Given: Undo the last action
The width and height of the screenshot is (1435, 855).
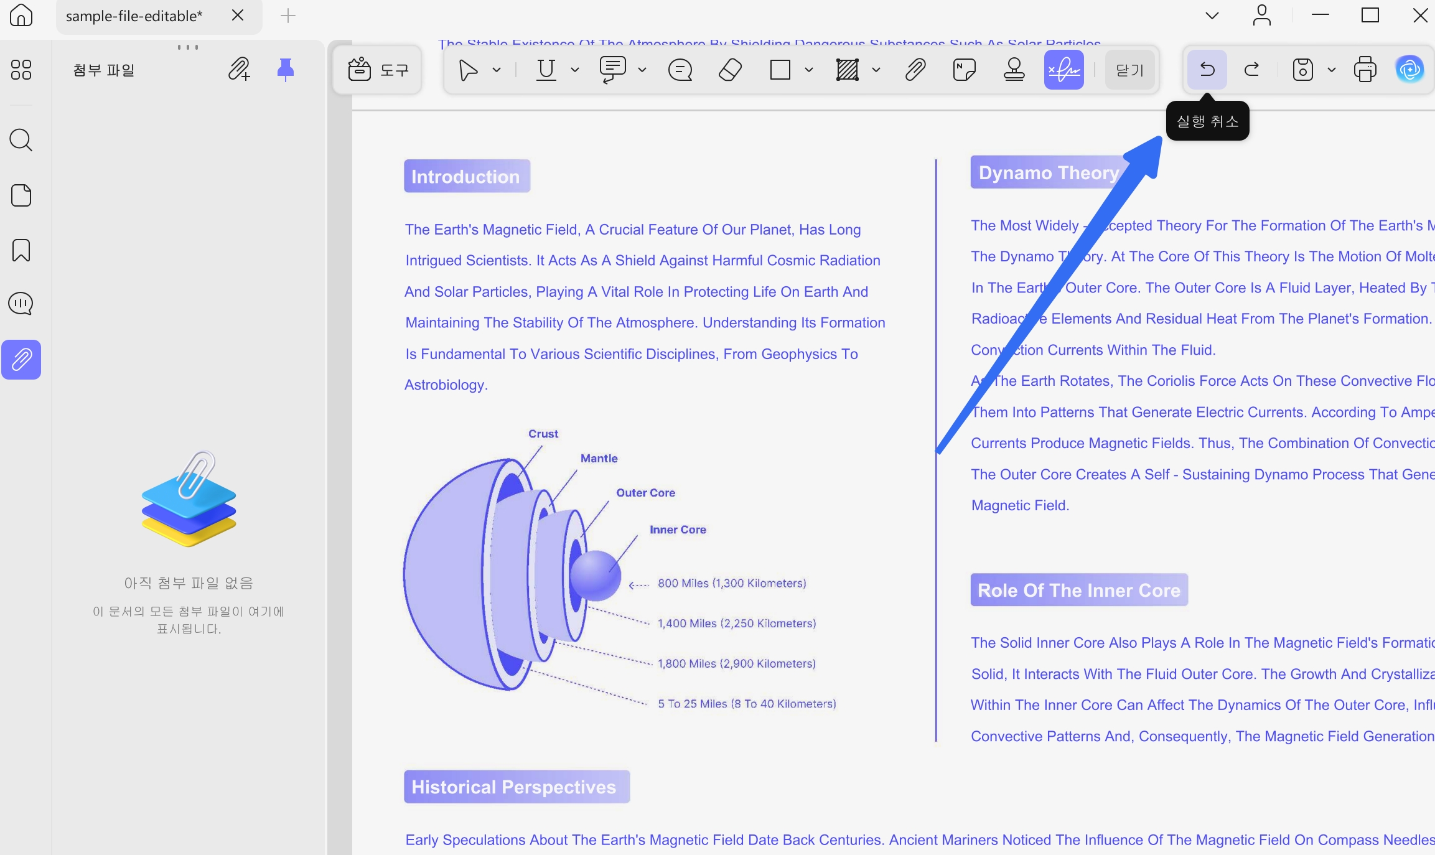Looking at the screenshot, I should tap(1207, 69).
